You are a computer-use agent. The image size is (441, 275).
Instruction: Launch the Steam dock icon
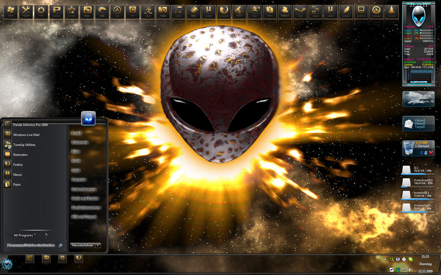[x=300, y=12]
